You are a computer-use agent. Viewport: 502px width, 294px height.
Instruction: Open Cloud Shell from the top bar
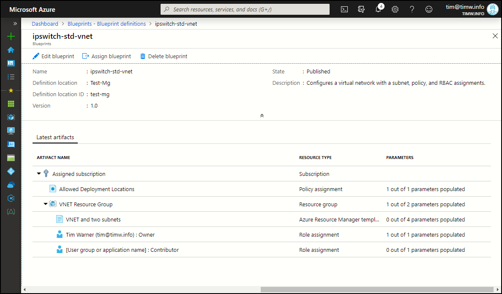pos(344,9)
